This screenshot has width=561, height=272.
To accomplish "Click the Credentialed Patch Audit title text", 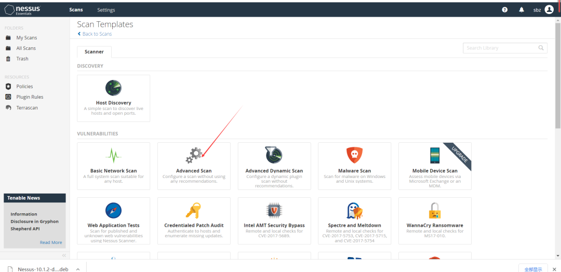I will click(194, 225).
